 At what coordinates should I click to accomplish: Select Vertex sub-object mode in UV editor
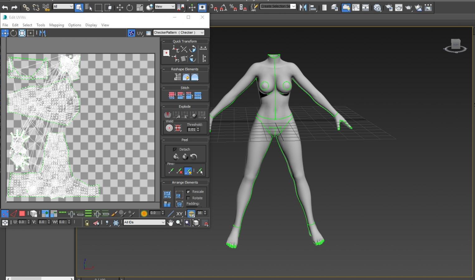(x=5, y=214)
